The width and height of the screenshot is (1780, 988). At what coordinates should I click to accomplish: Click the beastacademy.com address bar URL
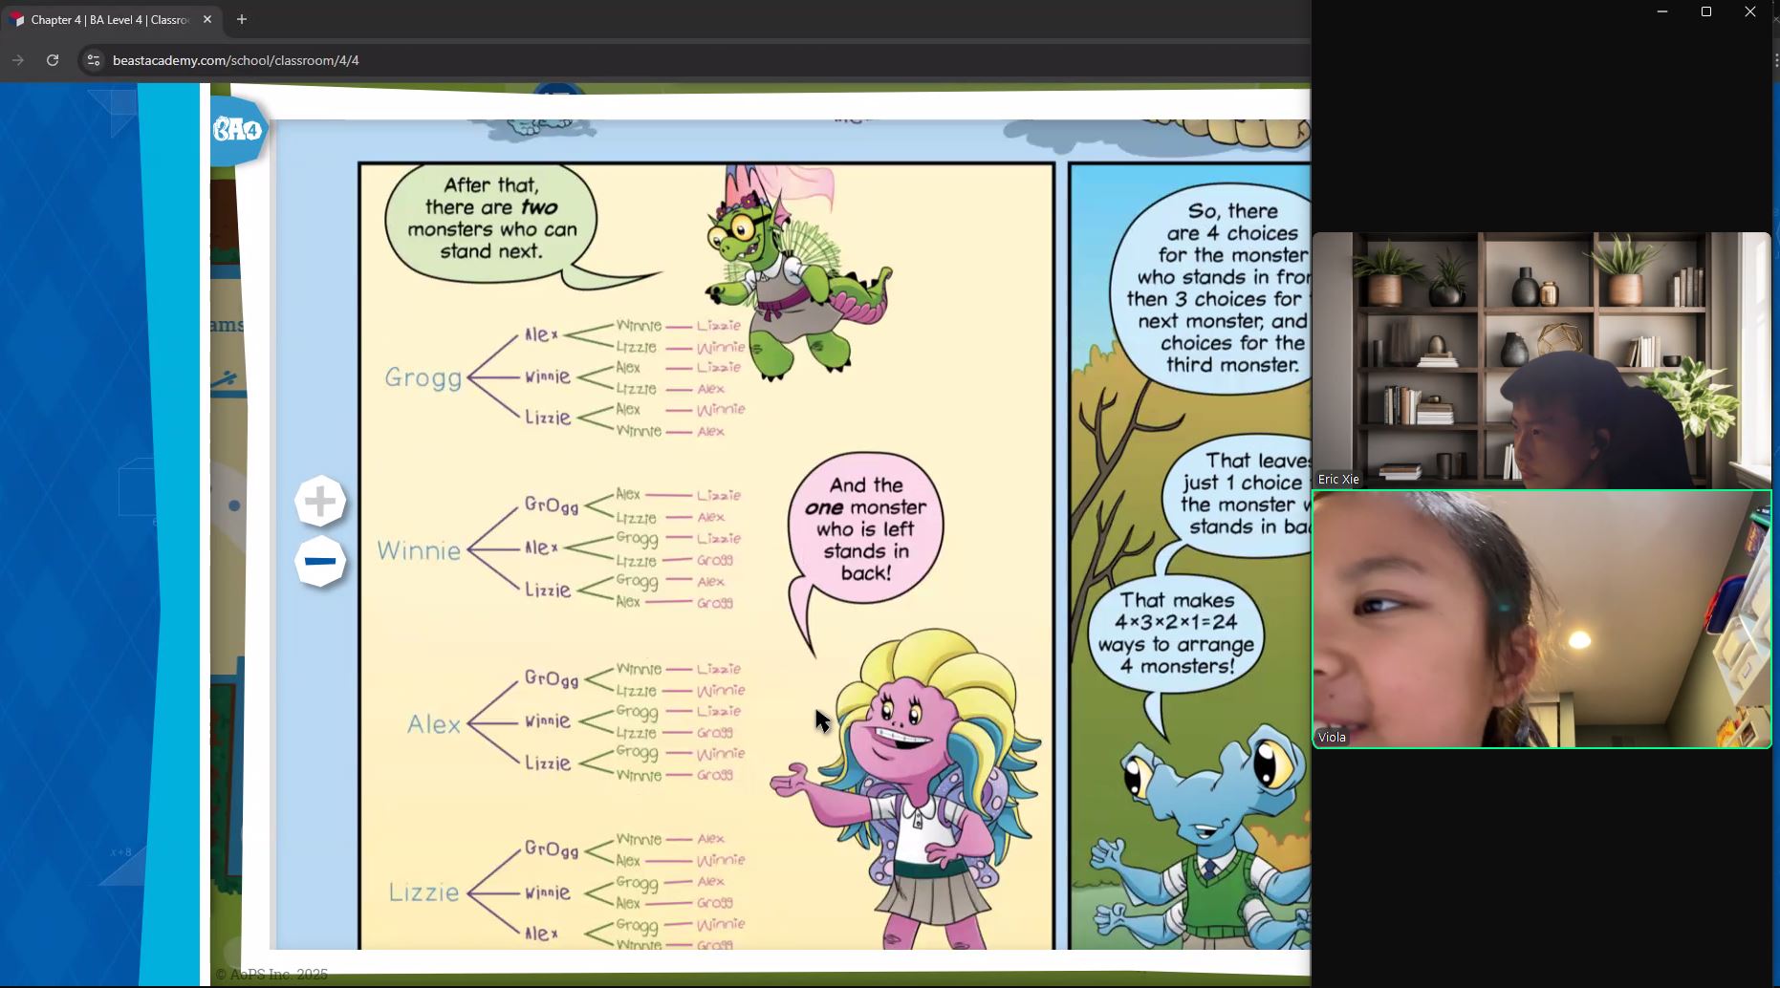(236, 60)
